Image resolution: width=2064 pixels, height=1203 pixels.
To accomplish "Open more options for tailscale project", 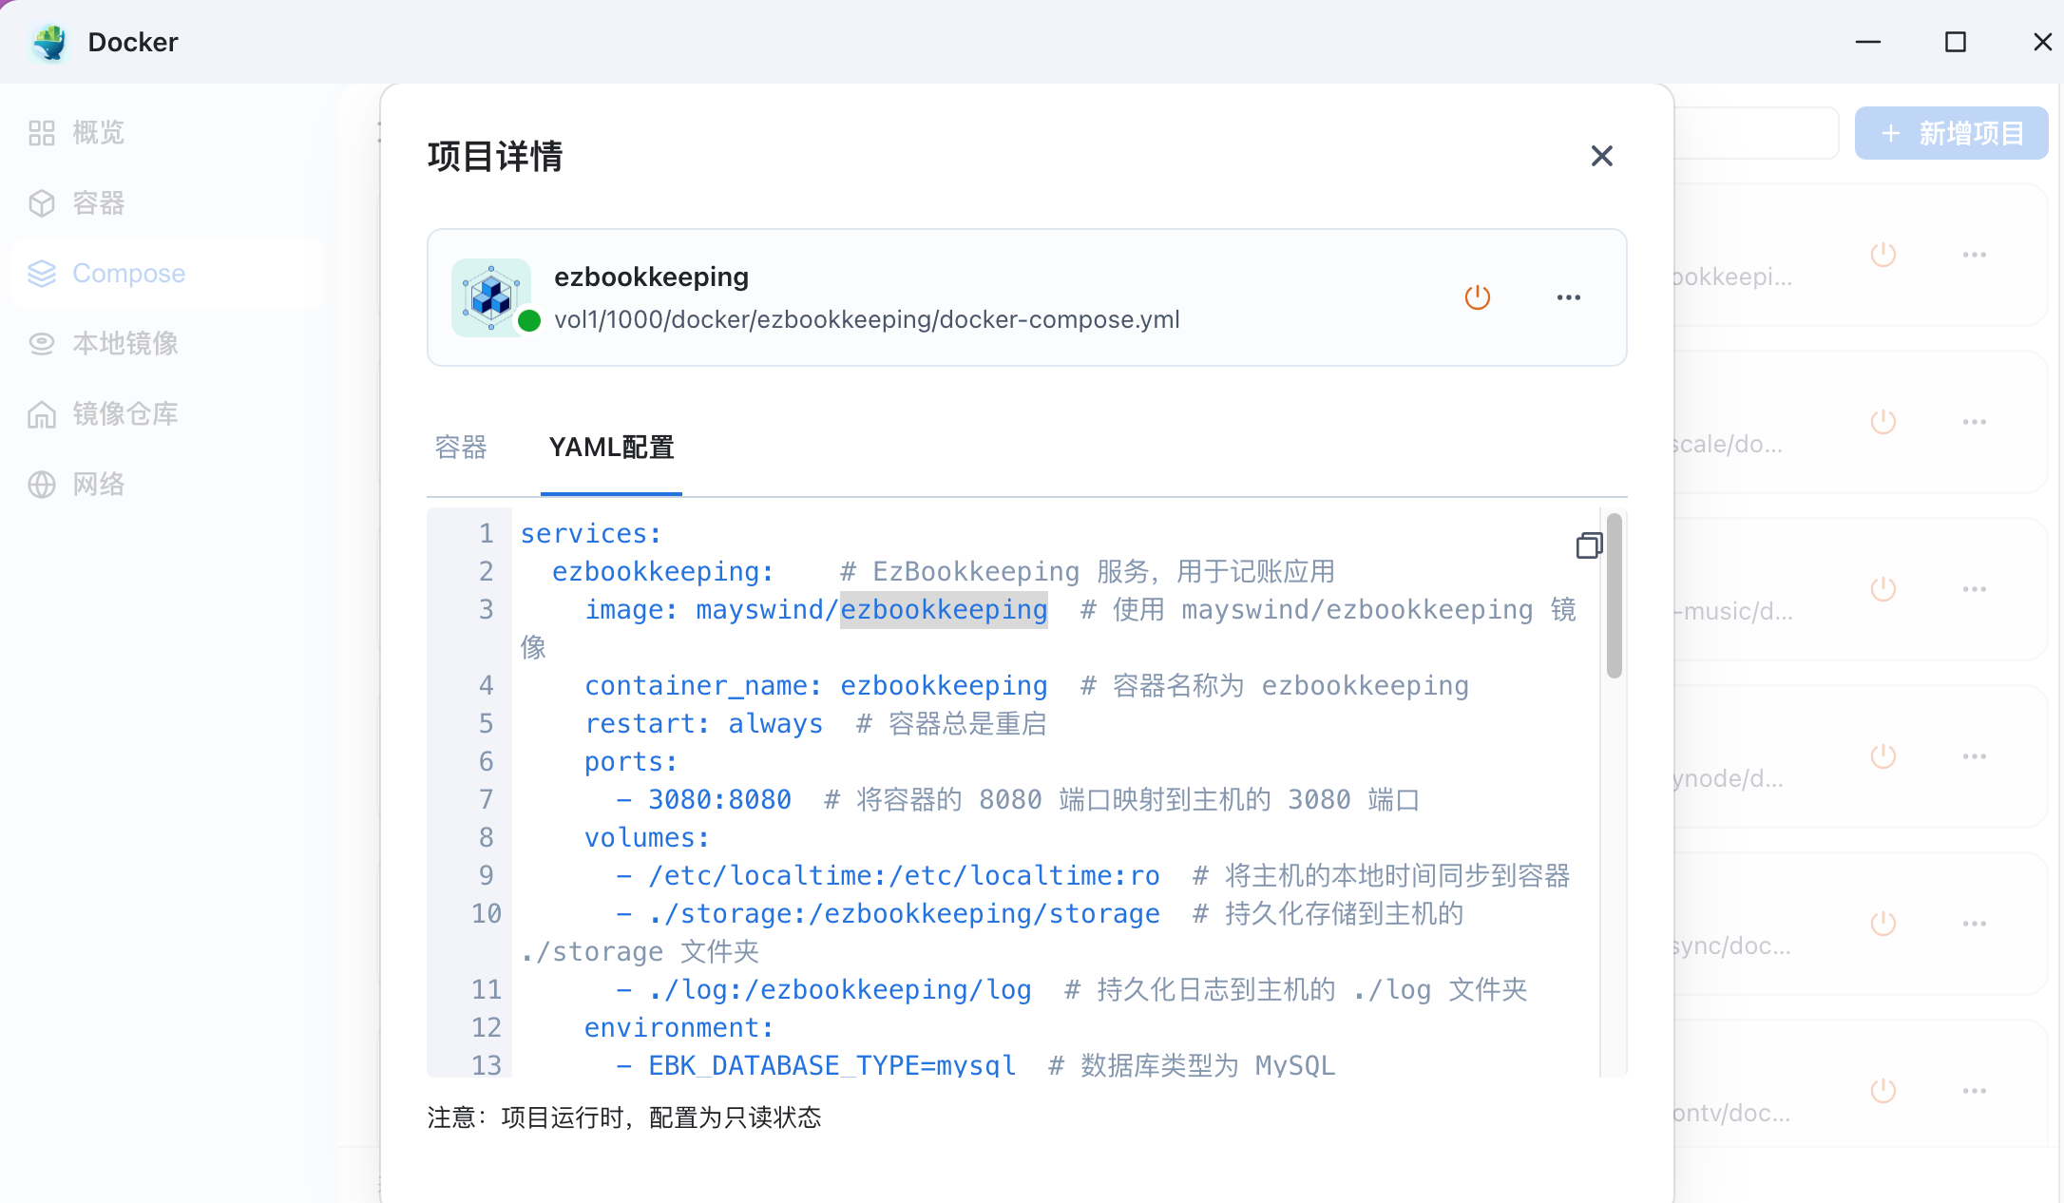I will 1975,421.
